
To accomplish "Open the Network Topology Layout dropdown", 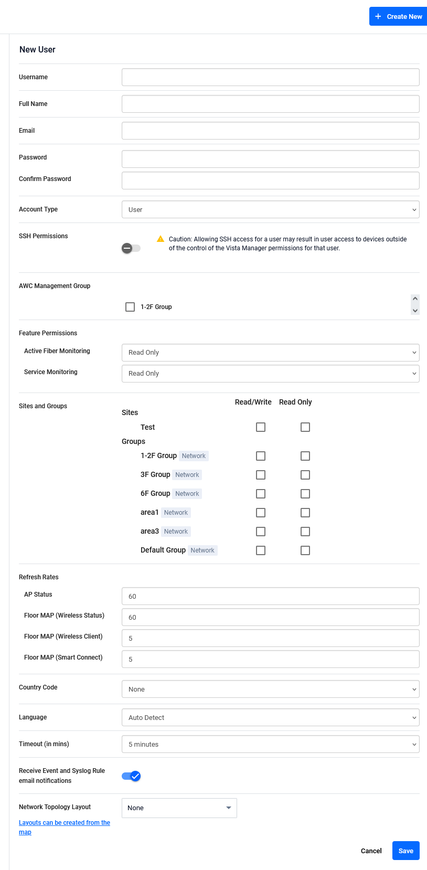I will tap(179, 808).
